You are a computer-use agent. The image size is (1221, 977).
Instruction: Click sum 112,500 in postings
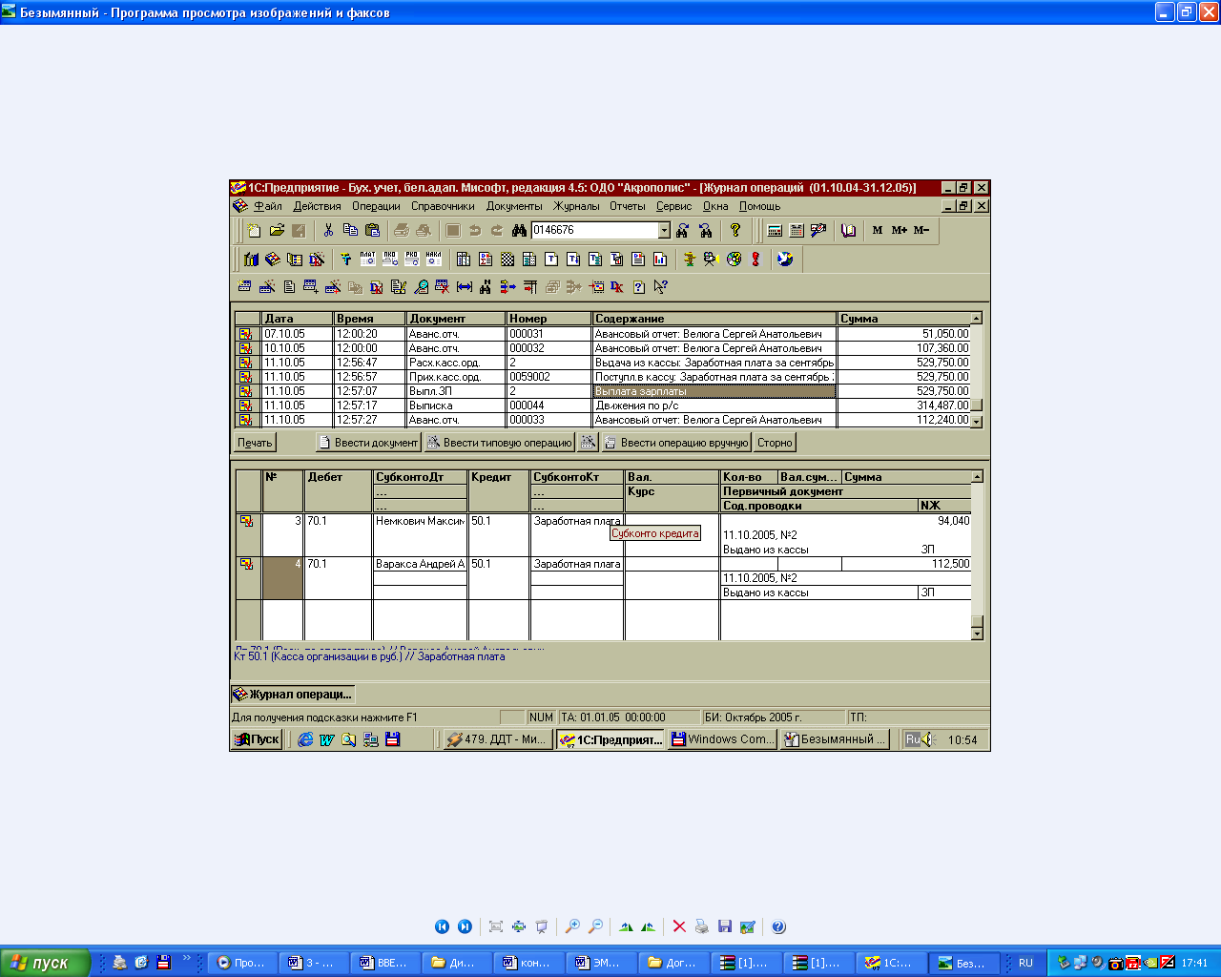(x=907, y=564)
